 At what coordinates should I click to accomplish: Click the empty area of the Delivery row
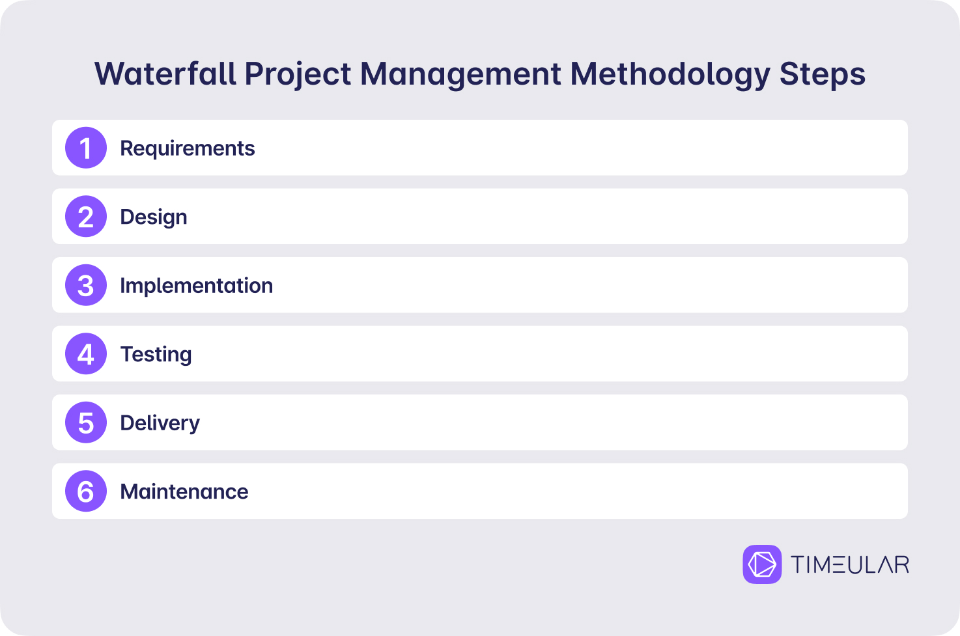(554, 422)
